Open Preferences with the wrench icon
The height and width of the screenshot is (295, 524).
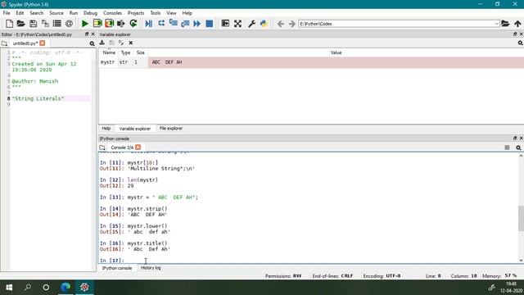tap(251, 24)
